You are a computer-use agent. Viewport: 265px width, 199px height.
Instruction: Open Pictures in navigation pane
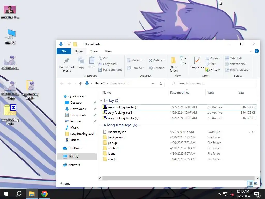point(76,121)
